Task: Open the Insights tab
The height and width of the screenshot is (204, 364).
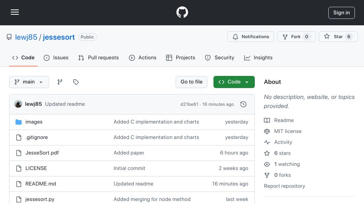Action: 258,57
